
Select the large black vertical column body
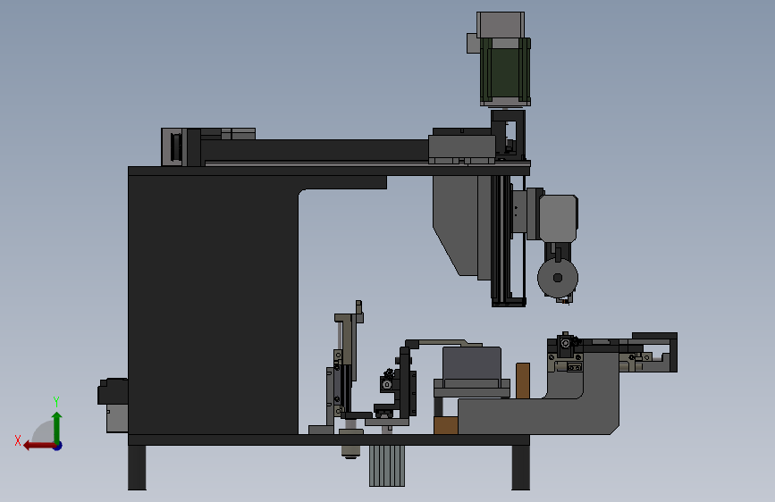tap(213, 305)
